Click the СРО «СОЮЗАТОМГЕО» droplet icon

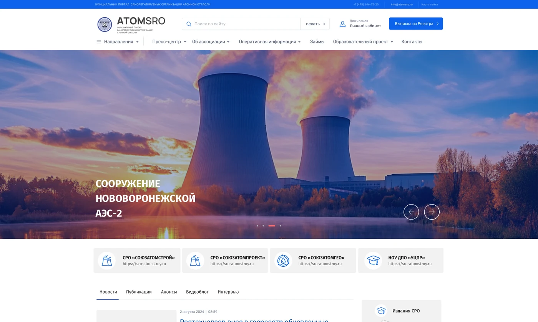point(283,261)
